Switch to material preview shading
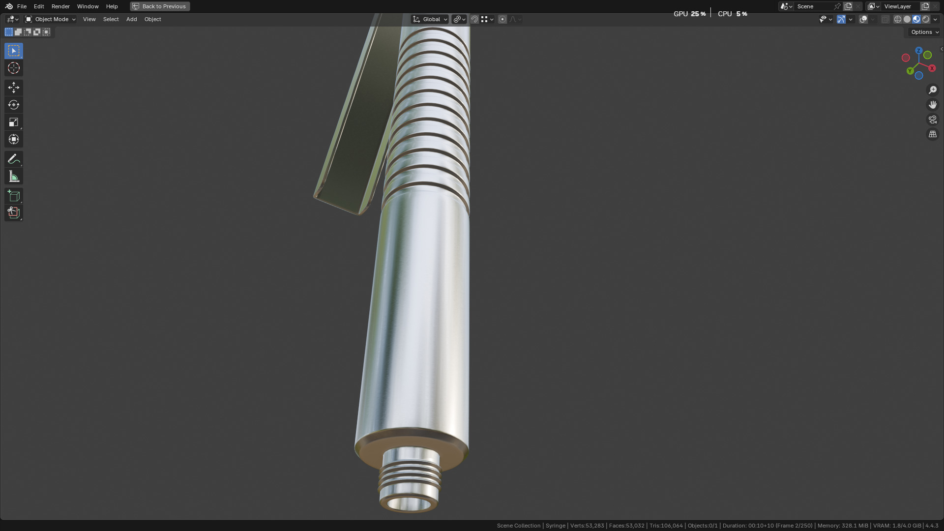The height and width of the screenshot is (531, 944). coord(916,19)
